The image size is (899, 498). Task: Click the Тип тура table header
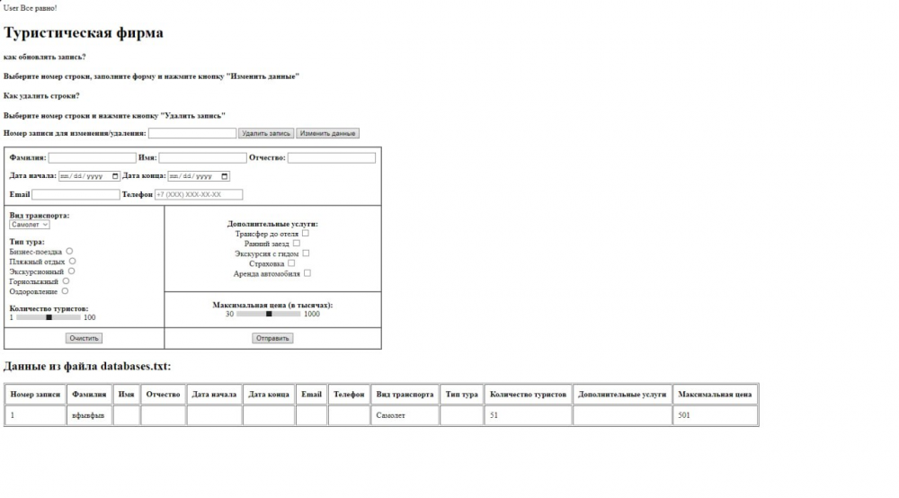pyautogui.click(x=461, y=395)
